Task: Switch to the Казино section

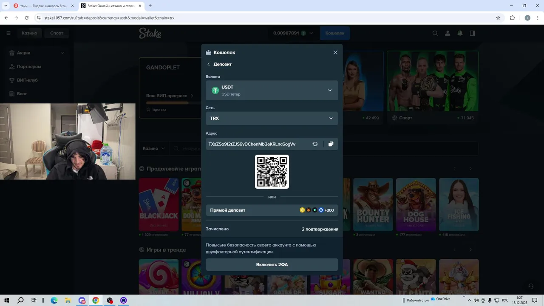Action: (x=29, y=33)
